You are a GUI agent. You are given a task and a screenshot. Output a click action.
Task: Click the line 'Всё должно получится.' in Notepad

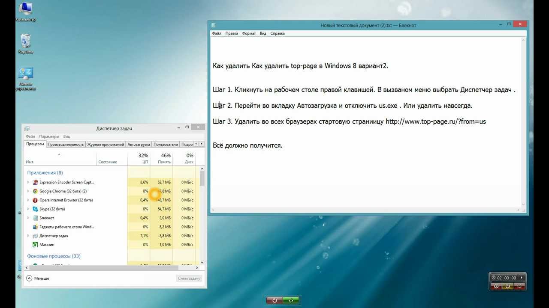point(247,145)
